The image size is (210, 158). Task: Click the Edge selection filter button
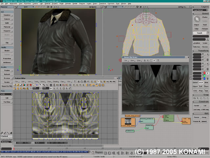(x=197, y=29)
